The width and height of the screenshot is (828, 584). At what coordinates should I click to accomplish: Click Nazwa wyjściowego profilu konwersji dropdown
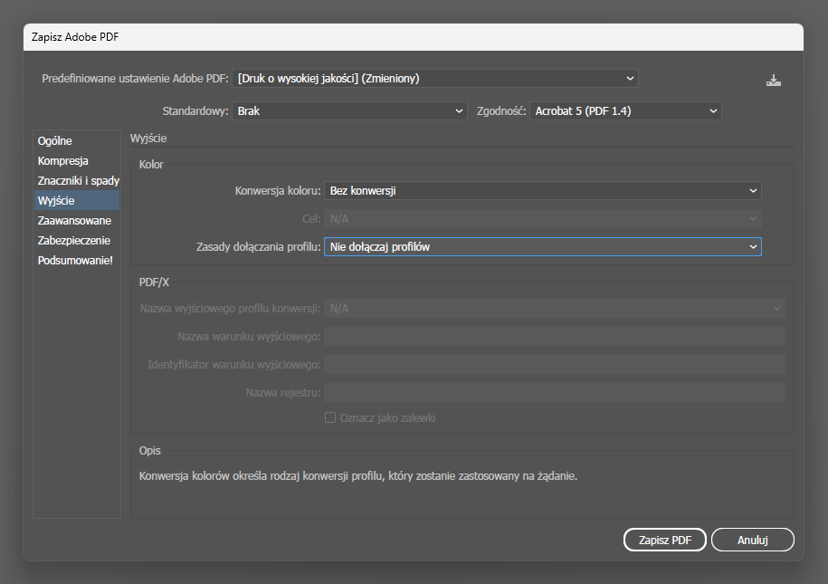[x=554, y=309]
